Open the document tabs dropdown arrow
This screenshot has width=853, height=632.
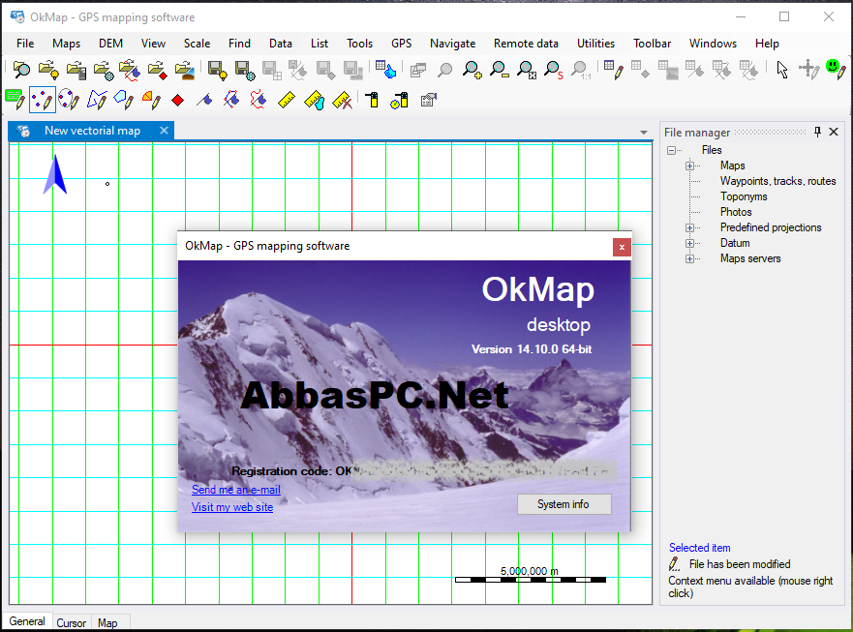click(644, 133)
